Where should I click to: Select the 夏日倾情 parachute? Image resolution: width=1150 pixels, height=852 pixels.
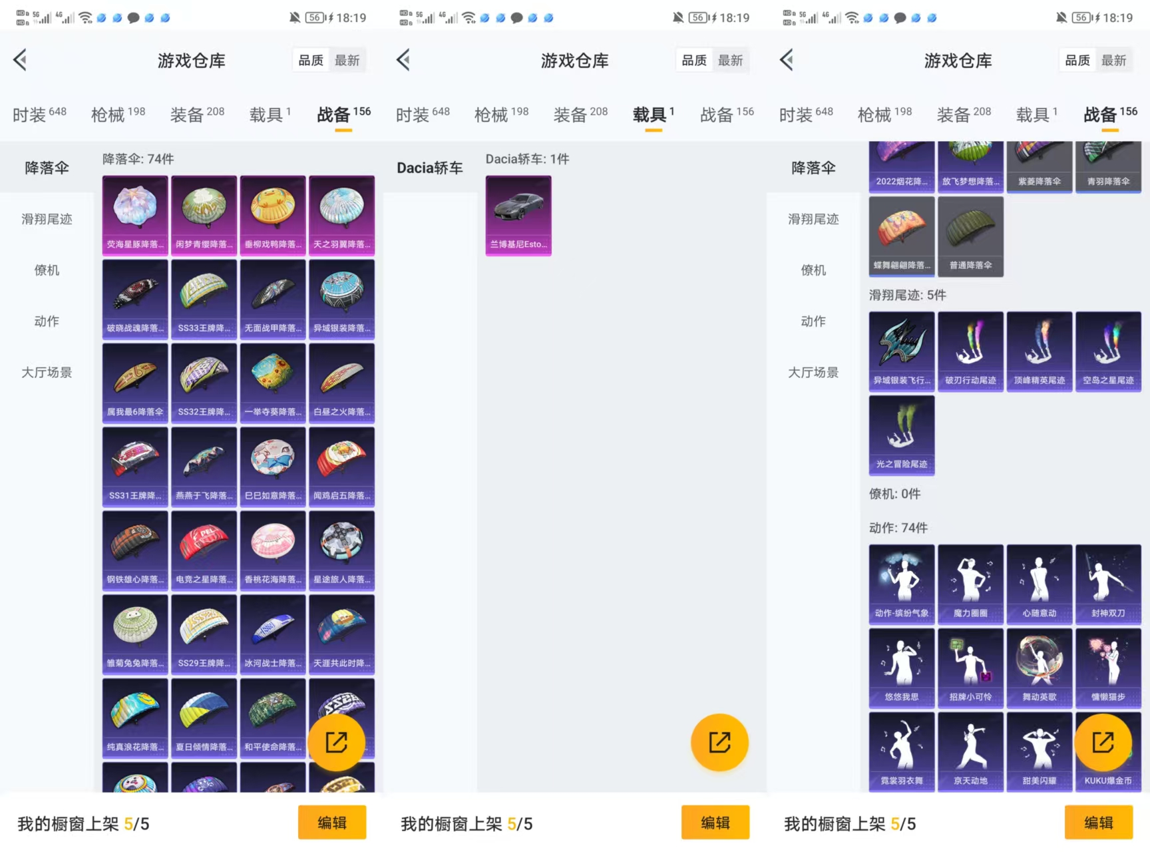pyautogui.click(x=204, y=719)
